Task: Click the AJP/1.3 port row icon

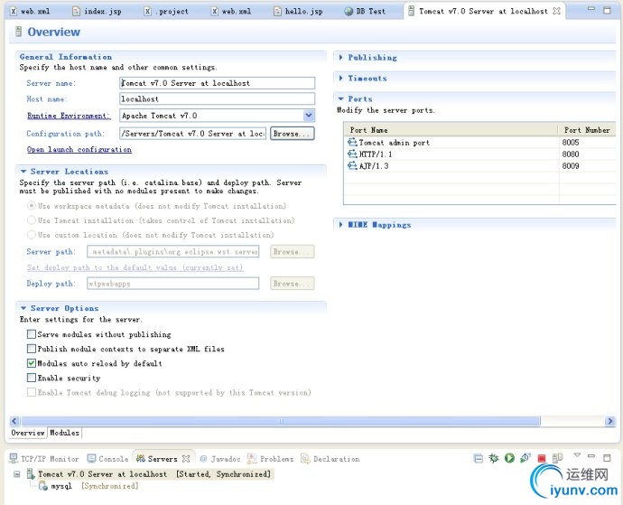Action: 352,165
